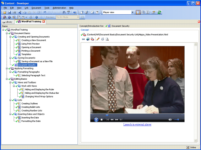201x150 pixels.
Task: Mute the video player's volume
Action: [x=170, y=119]
